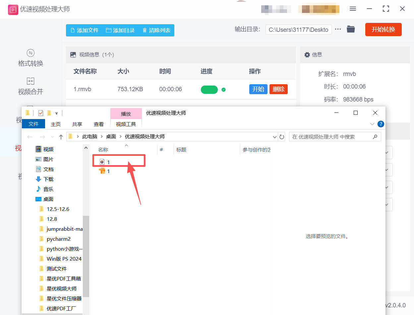Select the 格式转换 tool in the sidebar
Screen dimensions: 414x315
[x=30, y=58]
